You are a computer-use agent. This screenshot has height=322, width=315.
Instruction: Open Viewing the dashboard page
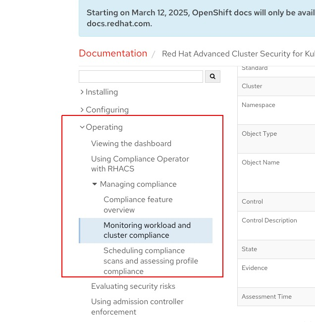tap(131, 144)
